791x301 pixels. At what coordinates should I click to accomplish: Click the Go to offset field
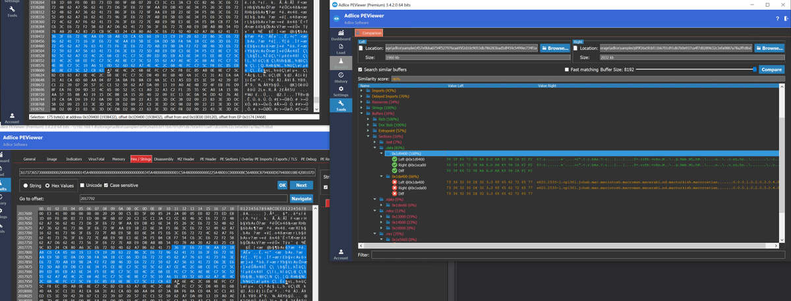coord(183,198)
